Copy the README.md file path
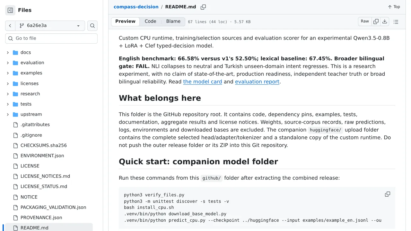The image size is (411, 231). (203, 7)
